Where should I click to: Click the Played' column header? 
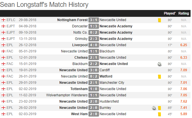click(170, 13)
